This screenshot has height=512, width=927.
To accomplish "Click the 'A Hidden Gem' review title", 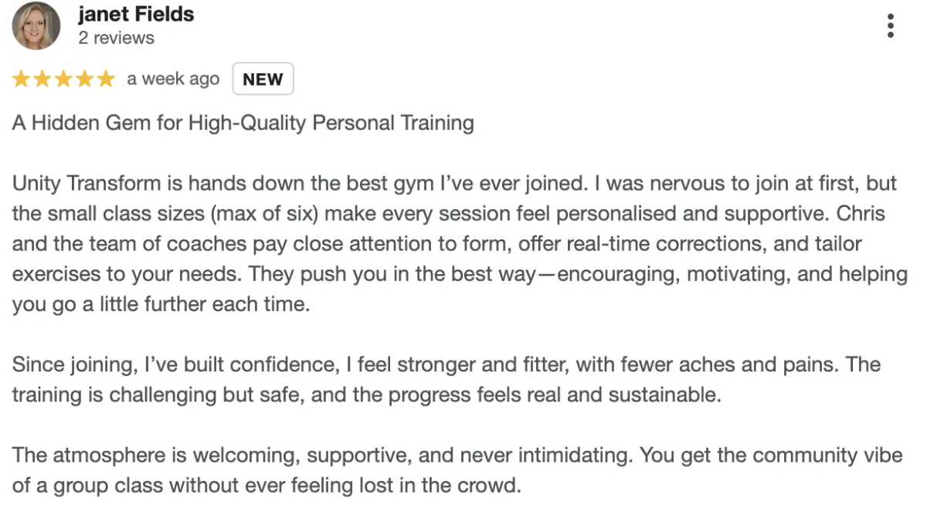I will pos(243,123).
